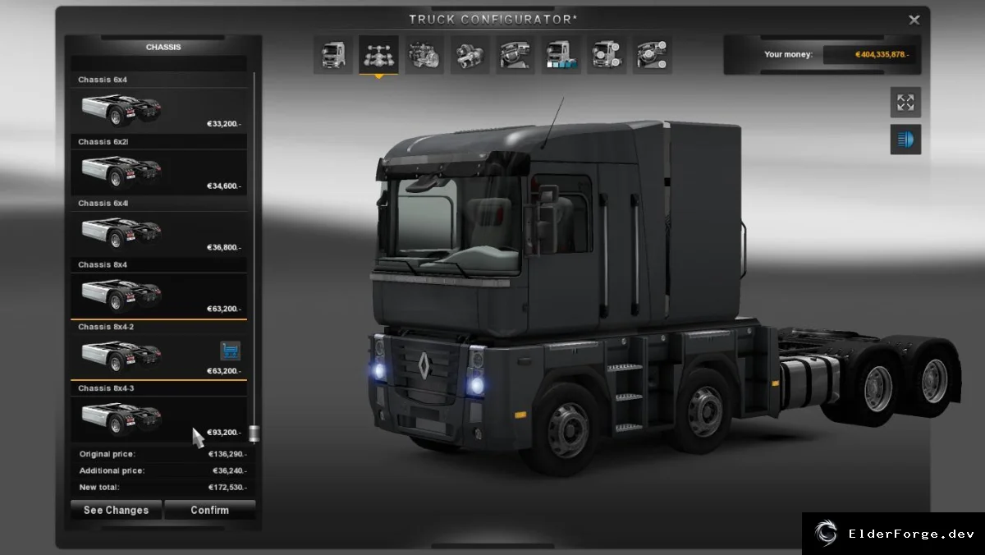
Task: Click the "Your money:" label
Action: tap(788, 54)
